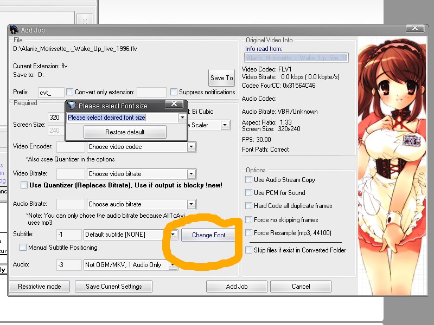Click the Prefix field containing cvt_
The image size is (434, 325).
[51, 92]
